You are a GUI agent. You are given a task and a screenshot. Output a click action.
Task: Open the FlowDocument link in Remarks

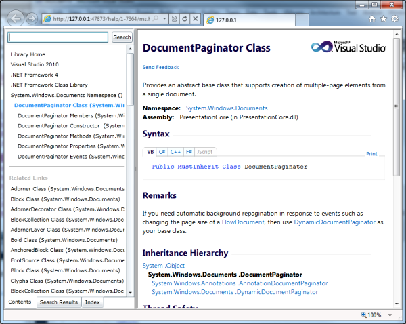pos(243,222)
